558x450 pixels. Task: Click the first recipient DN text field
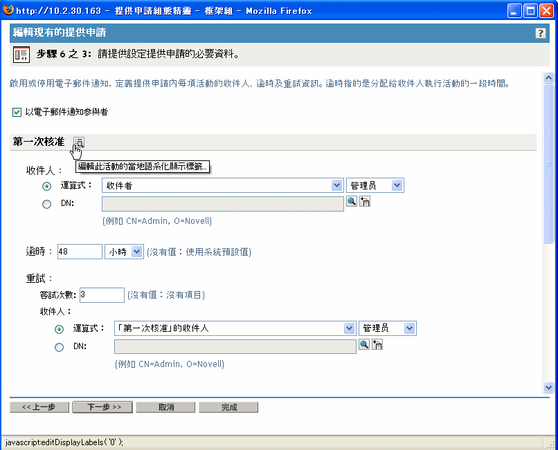tap(223, 204)
